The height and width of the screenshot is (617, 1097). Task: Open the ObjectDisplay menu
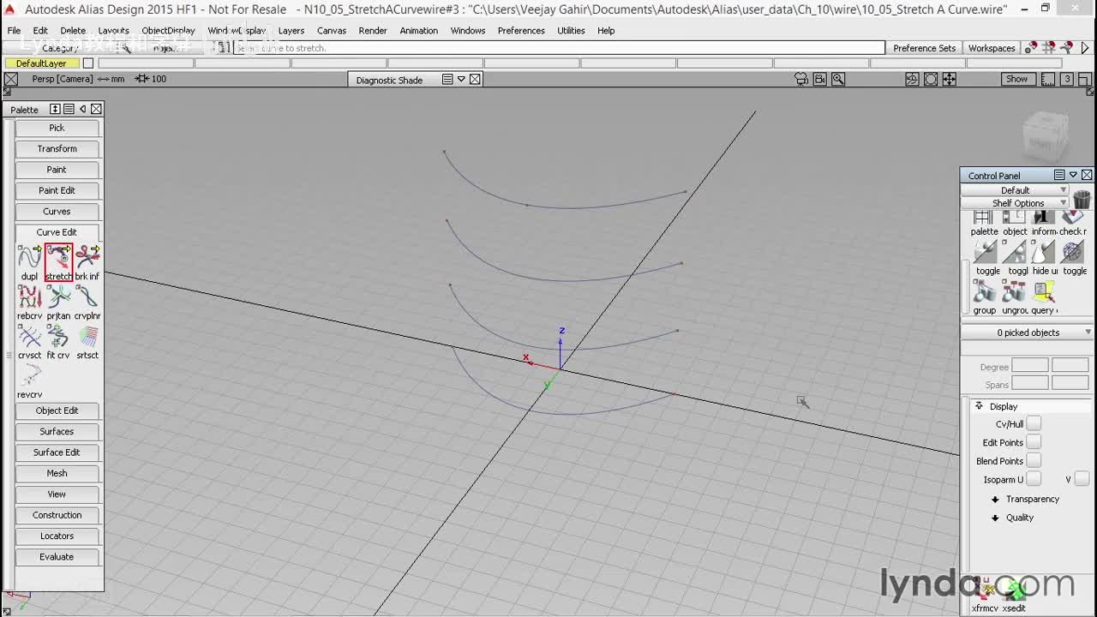(x=168, y=30)
